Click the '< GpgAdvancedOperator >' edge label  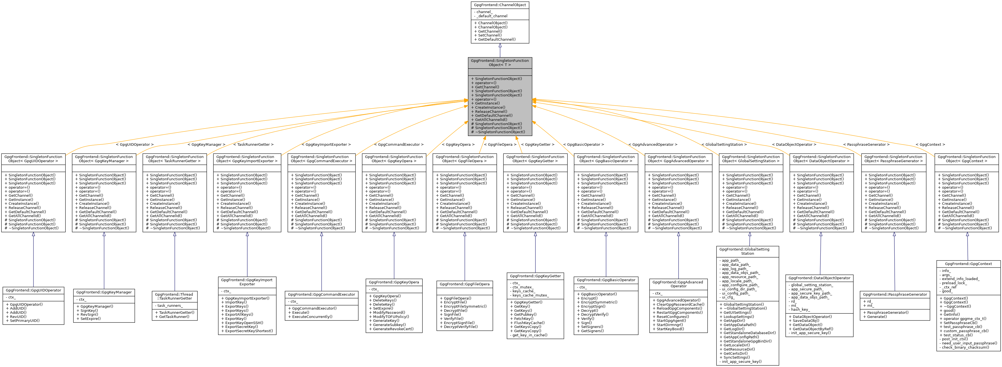[x=653, y=145]
